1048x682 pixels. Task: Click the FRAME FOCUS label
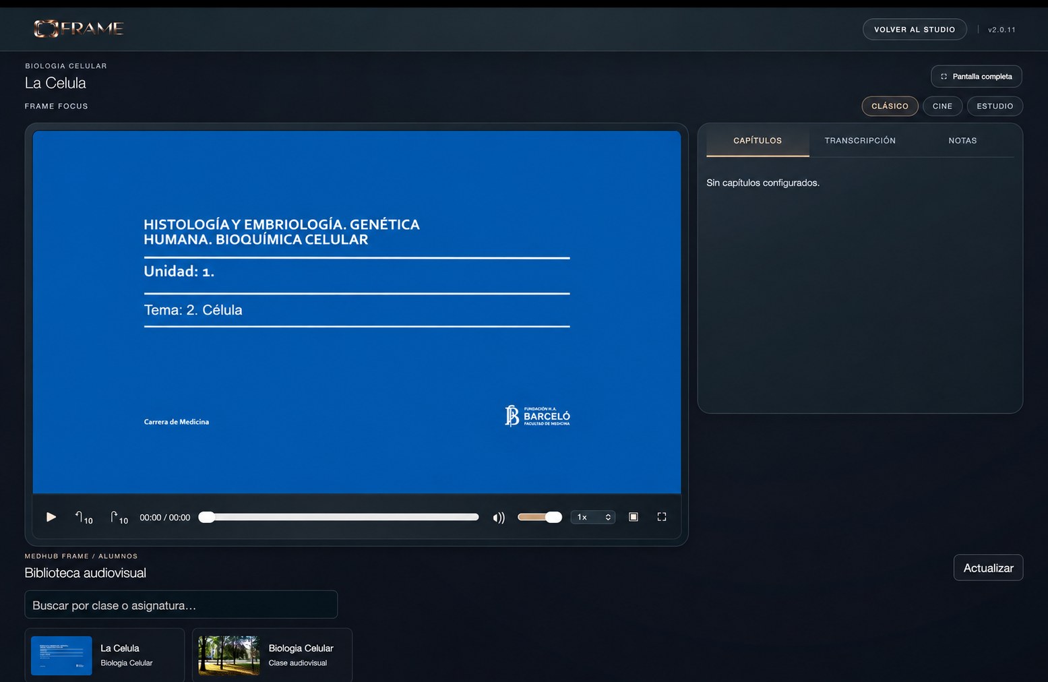click(x=57, y=106)
